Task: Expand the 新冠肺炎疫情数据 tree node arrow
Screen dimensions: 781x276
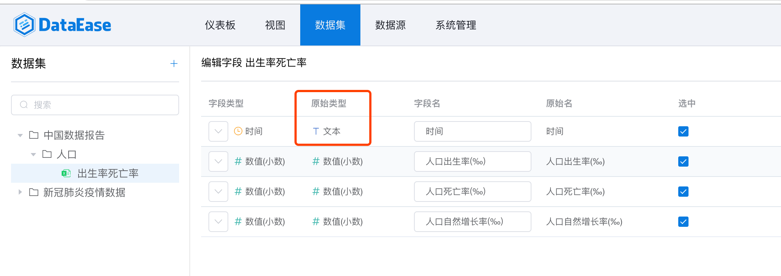Action: (20, 192)
